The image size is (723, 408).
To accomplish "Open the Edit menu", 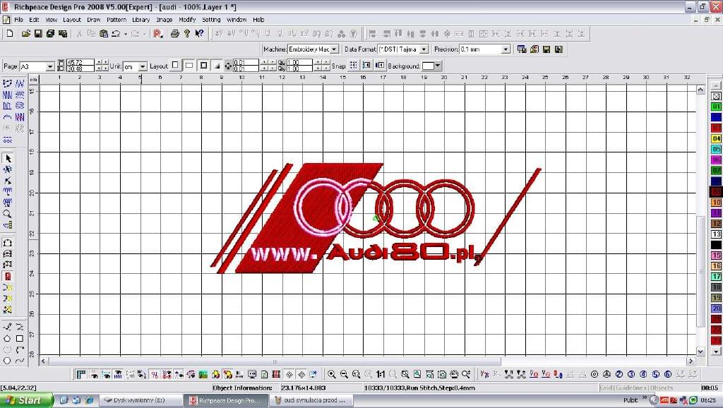I will coord(34,20).
